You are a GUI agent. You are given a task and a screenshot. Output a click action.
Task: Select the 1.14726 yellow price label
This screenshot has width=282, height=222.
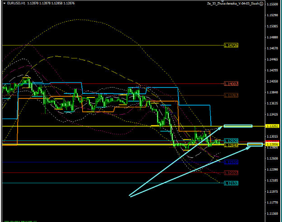pyautogui.click(x=231, y=46)
